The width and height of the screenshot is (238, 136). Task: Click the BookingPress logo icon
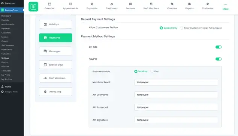click(33, 7)
